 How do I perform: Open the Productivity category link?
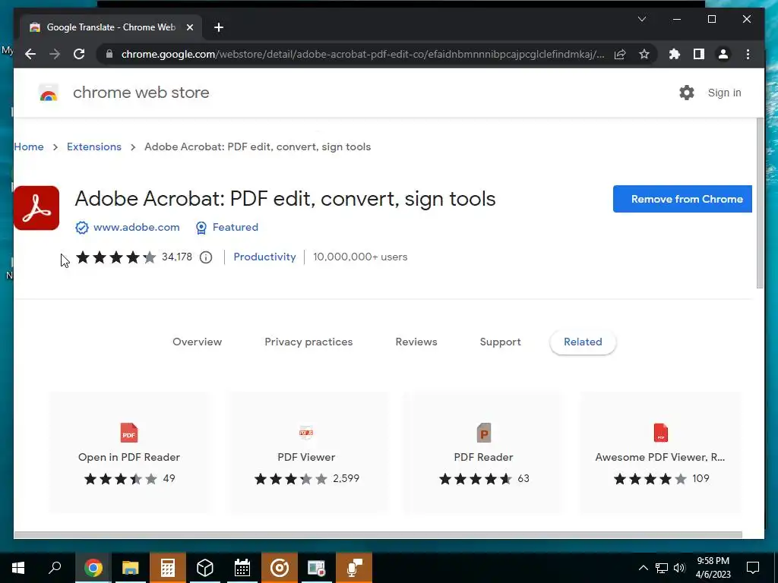264,257
